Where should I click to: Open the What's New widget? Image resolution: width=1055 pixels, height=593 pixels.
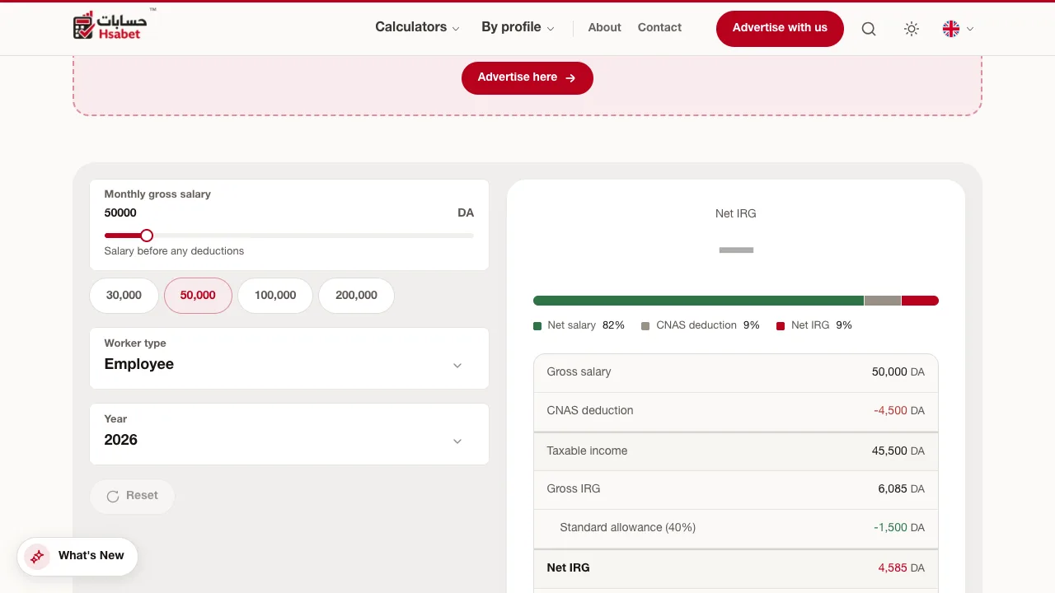[x=77, y=556]
